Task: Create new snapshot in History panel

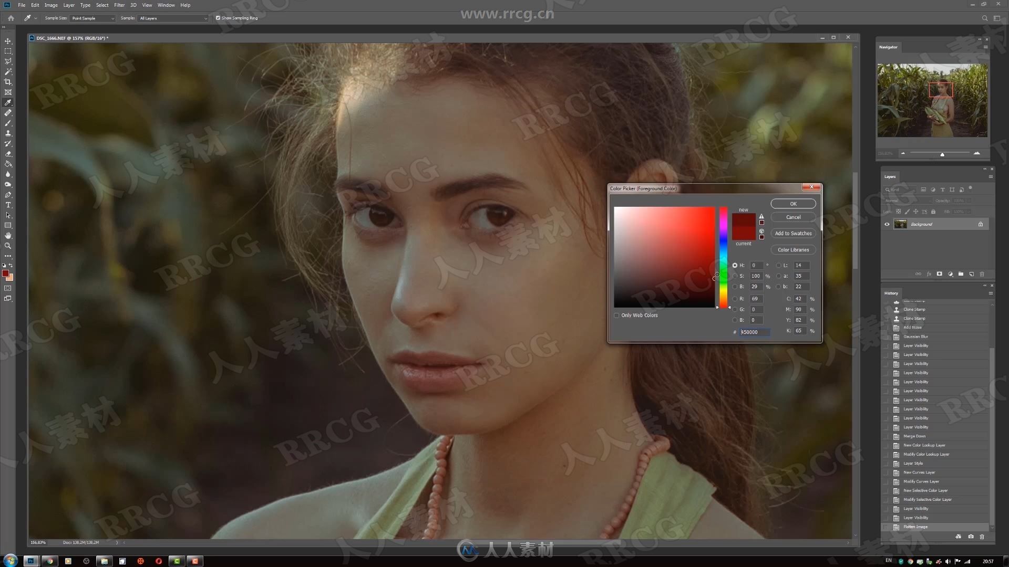Action: click(971, 537)
